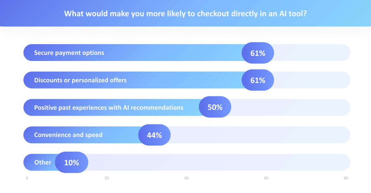Click the axis tick labeled 0
Image resolution: width=371 pixels, height=193 pixels.
click(x=27, y=178)
